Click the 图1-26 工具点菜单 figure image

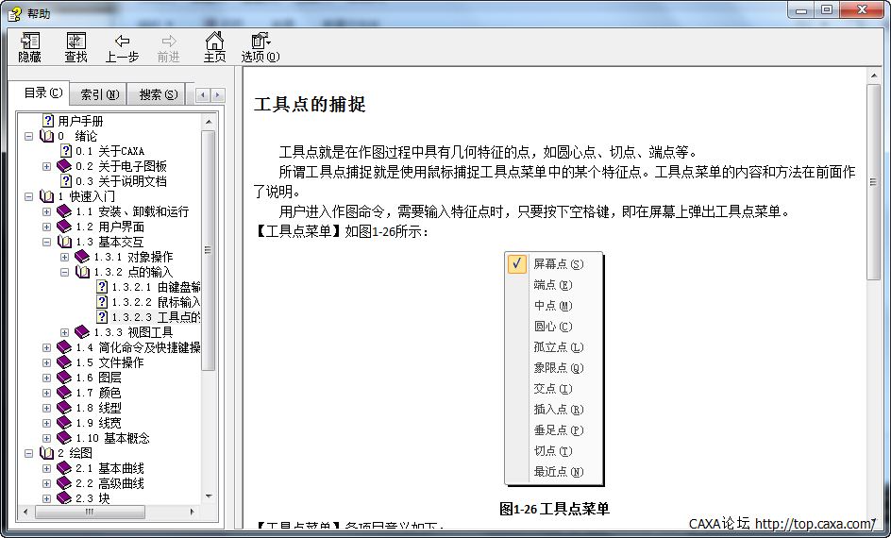pos(554,369)
